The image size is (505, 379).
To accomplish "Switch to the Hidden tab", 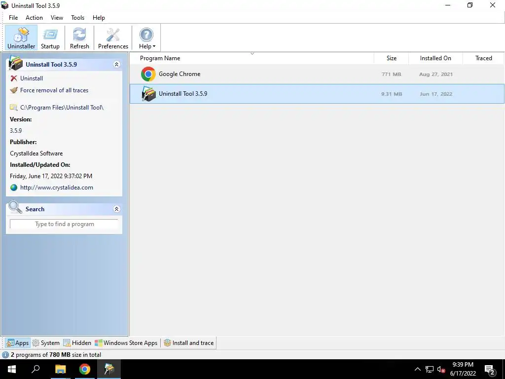I will (77, 343).
